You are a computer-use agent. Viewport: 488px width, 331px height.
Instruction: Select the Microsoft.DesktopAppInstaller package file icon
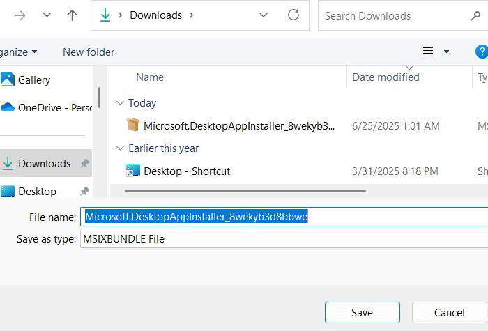pos(133,125)
